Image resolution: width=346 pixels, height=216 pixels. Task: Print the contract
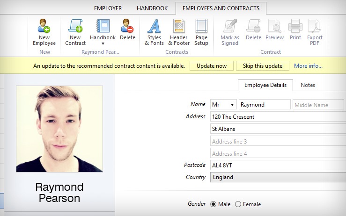[295, 29]
